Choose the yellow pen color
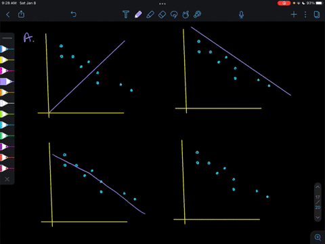This screenshot has width=325, height=244. click(x=7, y=60)
